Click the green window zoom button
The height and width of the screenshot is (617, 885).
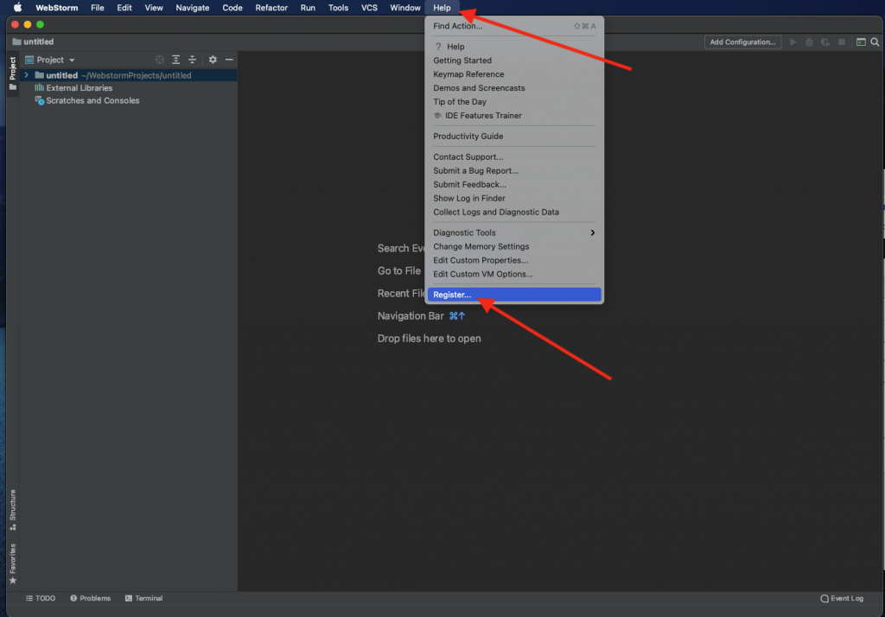click(x=40, y=24)
